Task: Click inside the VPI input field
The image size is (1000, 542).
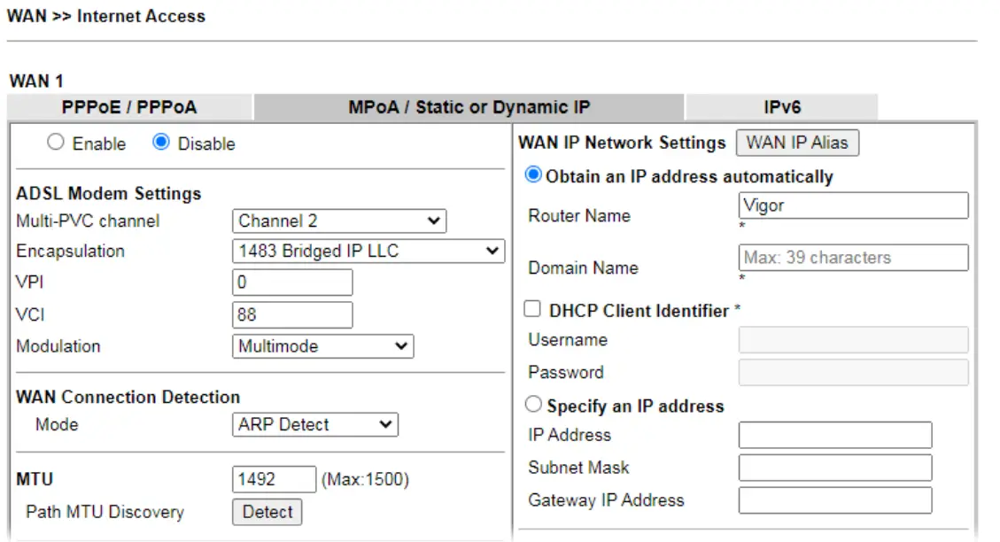Action: (x=292, y=282)
